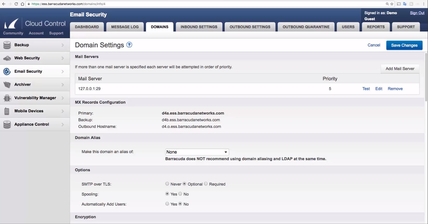The width and height of the screenshot is (428, 224).
Task: Expand the Backup menu chevron
Action: 62,45
